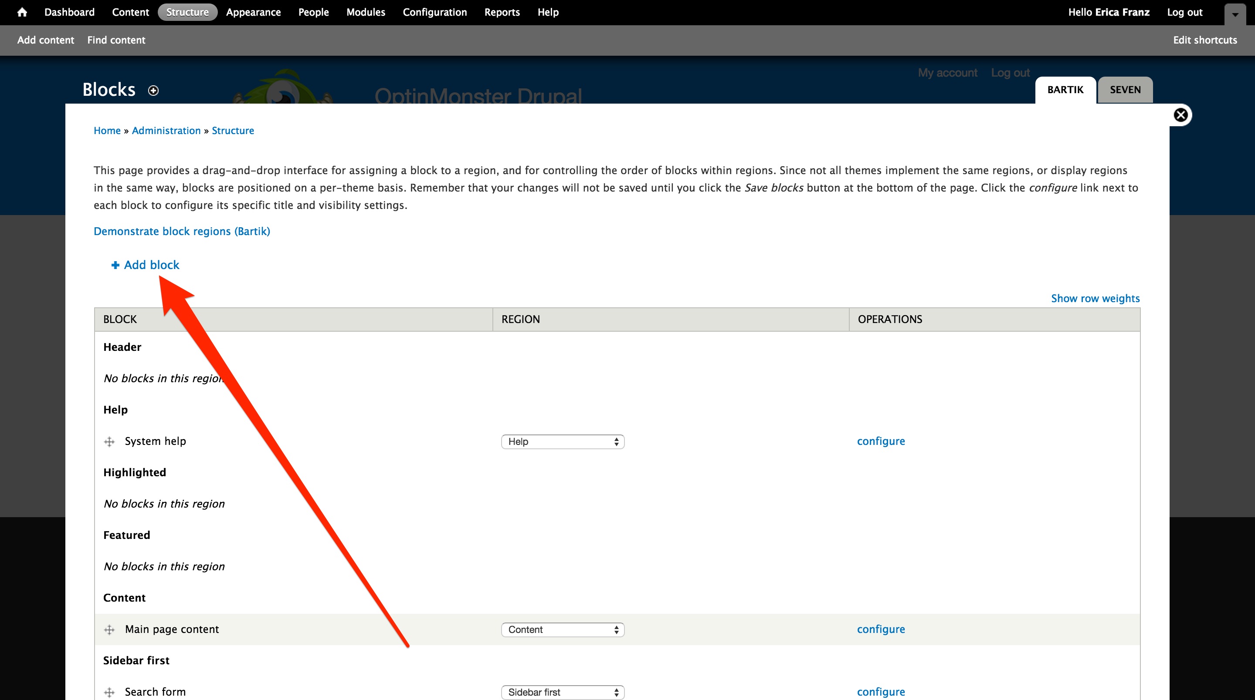This screenshot has height=700, width=1255.
Task: Go to Administration breadcrumb link
Action: pyautogui.click(x=166, y=131)
